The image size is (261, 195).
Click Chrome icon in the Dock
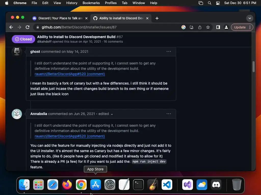(x=81, y=185)
